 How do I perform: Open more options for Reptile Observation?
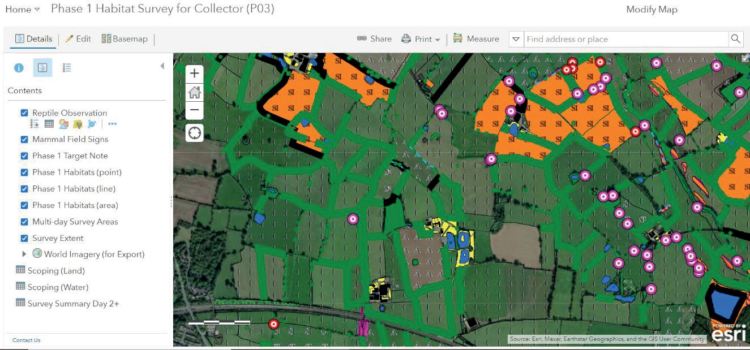coord(112,124)
